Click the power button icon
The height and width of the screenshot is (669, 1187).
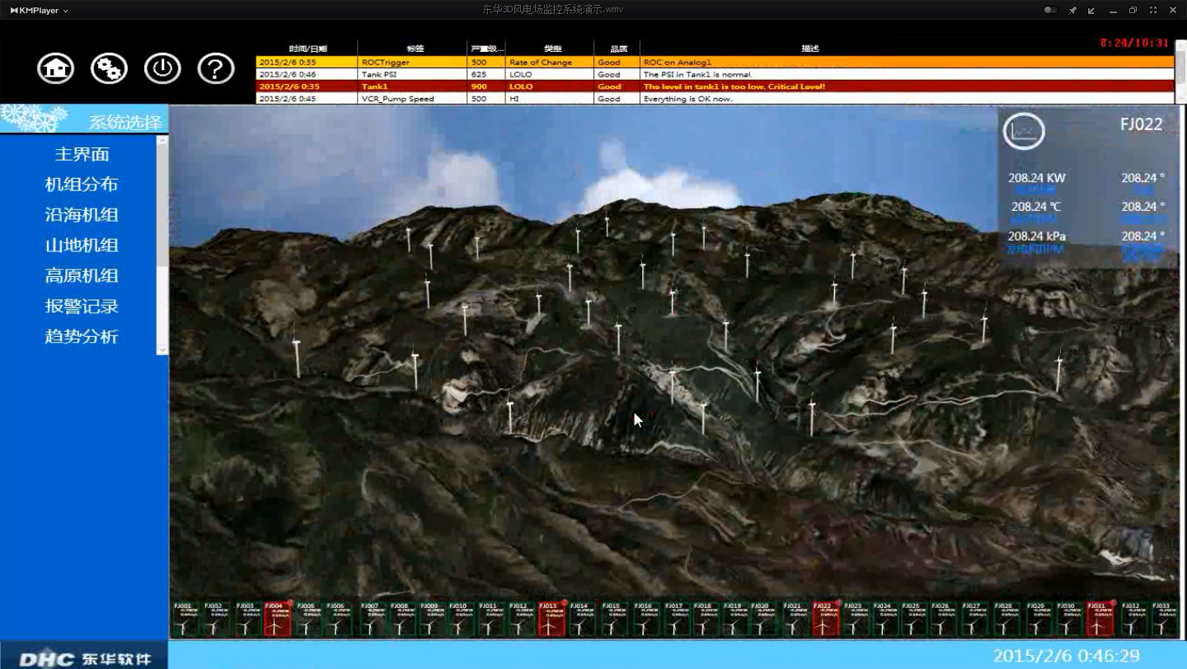(162, 68)
